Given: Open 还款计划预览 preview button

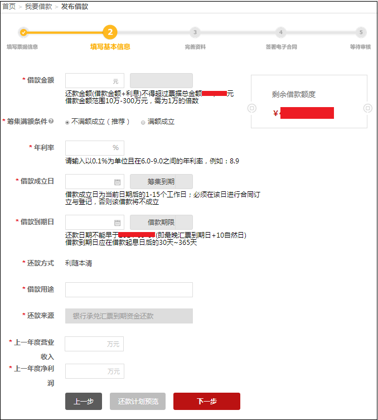Looking at the screenshot, I should click(138, 401).
